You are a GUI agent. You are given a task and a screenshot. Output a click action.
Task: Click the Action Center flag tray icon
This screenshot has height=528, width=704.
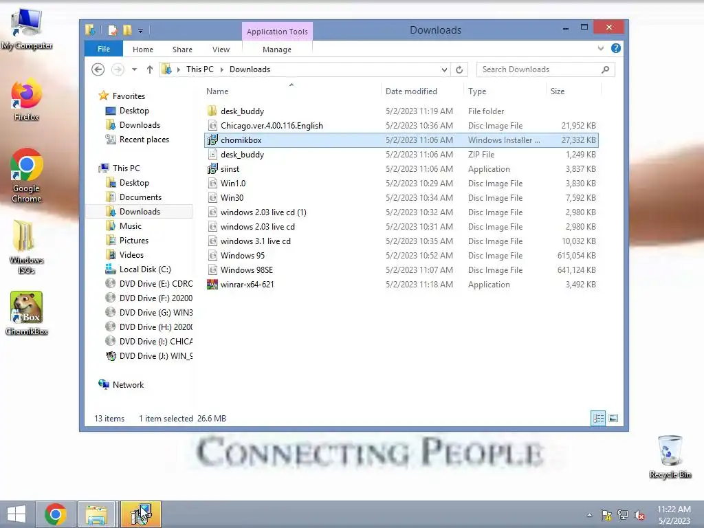[x=606, y=515]
